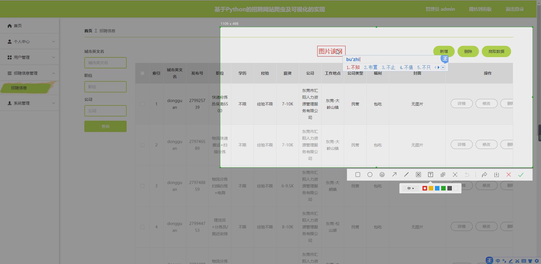Check the checkbox for row 3
Viewport: 541px width, 264px height.
142,186
